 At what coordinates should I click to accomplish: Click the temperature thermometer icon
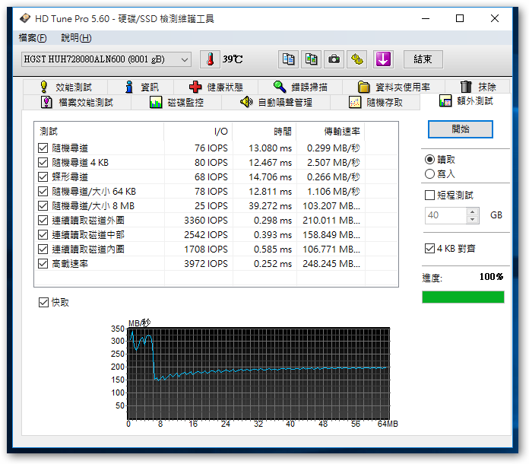207,59
